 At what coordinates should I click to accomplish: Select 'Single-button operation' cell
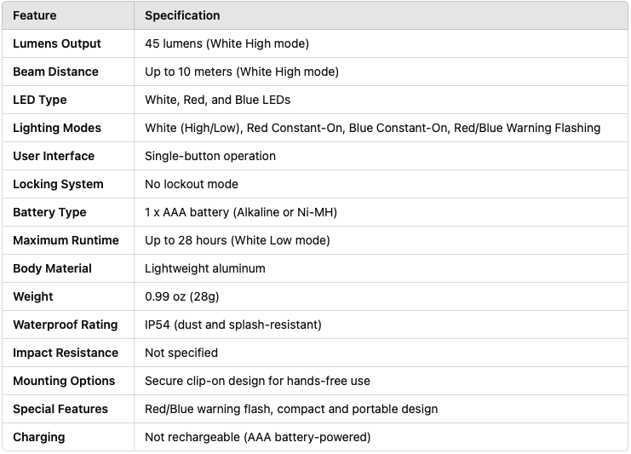point(210,156)
